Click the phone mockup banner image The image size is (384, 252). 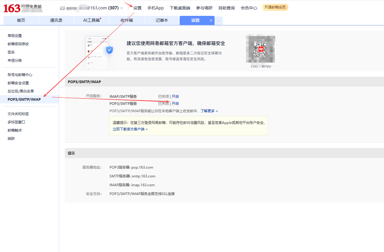pos(97,53)
